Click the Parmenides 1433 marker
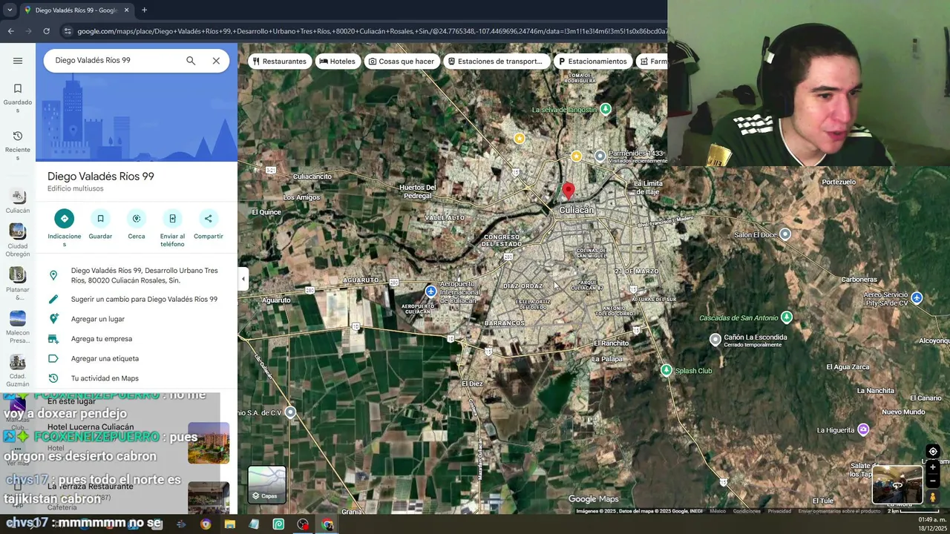The width and height of the screenshot is (950, 534). [x=600, y=155]
